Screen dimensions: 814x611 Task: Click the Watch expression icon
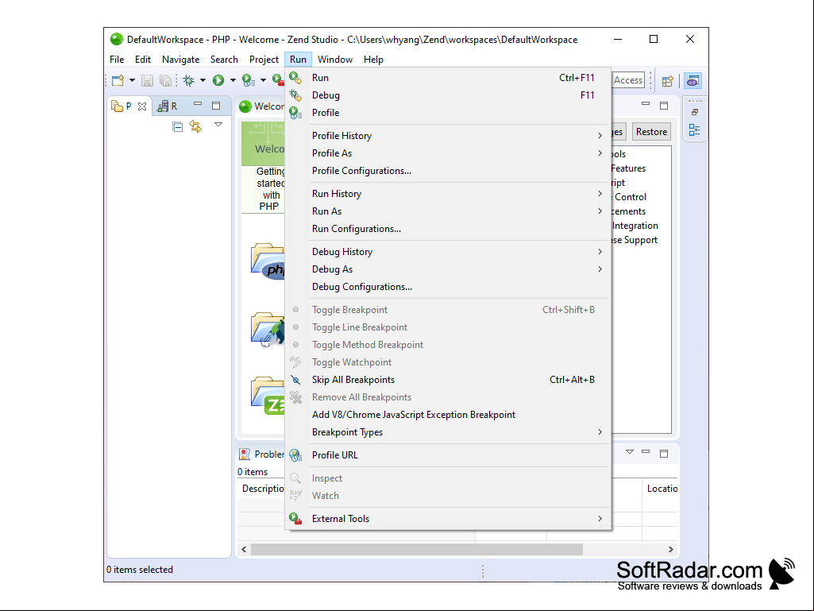(295, 496)
